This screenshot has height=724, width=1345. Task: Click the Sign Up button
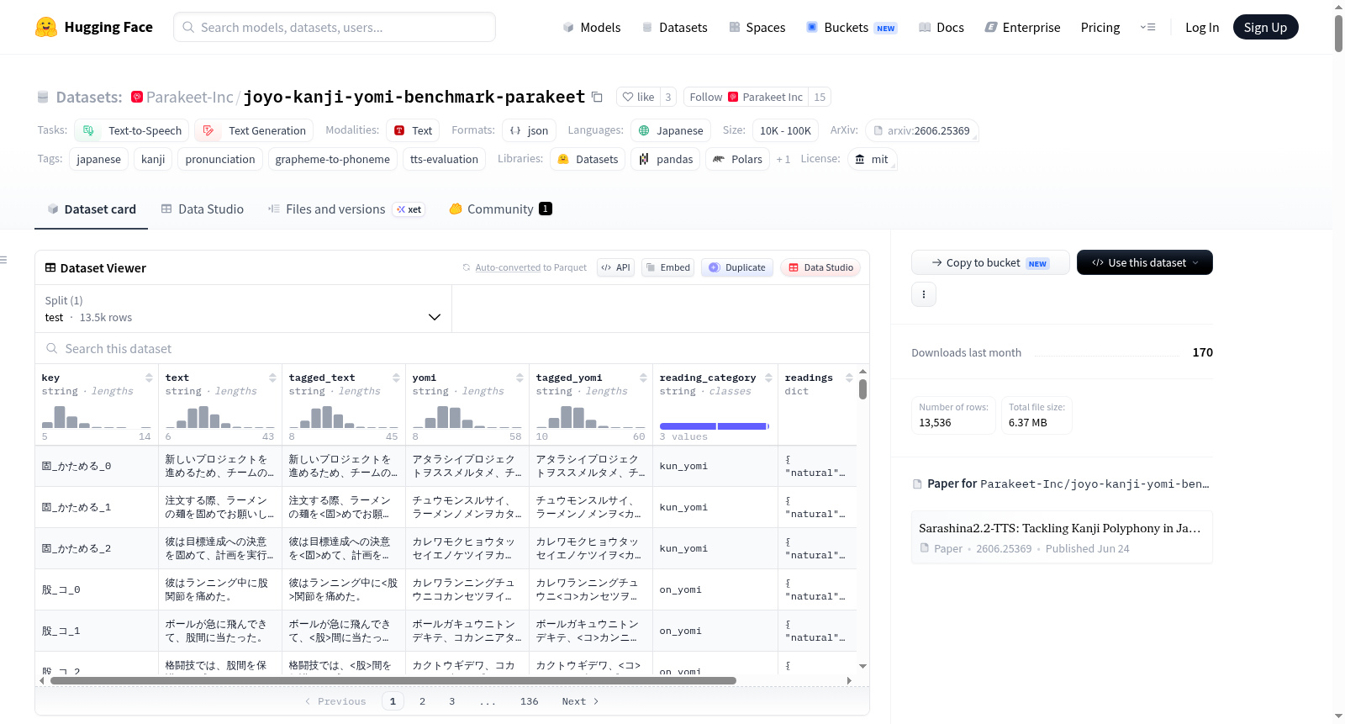coord(1265,27)
